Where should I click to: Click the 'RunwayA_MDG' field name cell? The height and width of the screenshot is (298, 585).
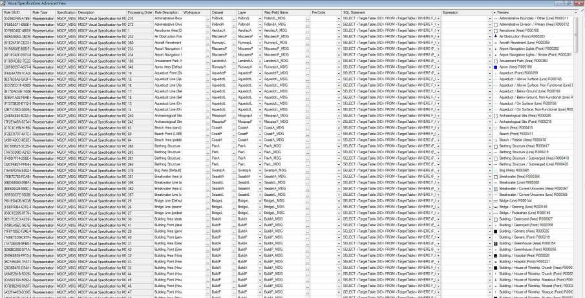[284, 67]
